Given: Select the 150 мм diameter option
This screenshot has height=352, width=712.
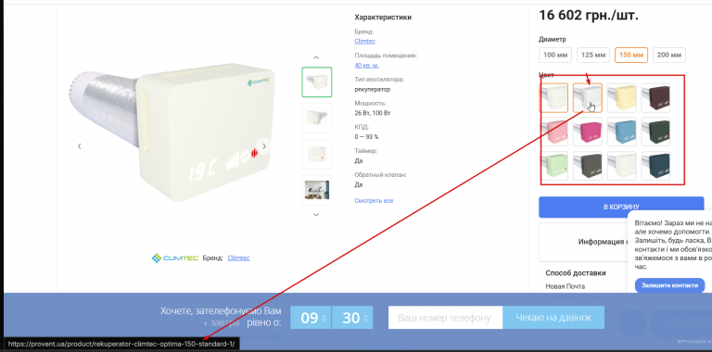Looking at the screenshot, I should click(631, 55).
